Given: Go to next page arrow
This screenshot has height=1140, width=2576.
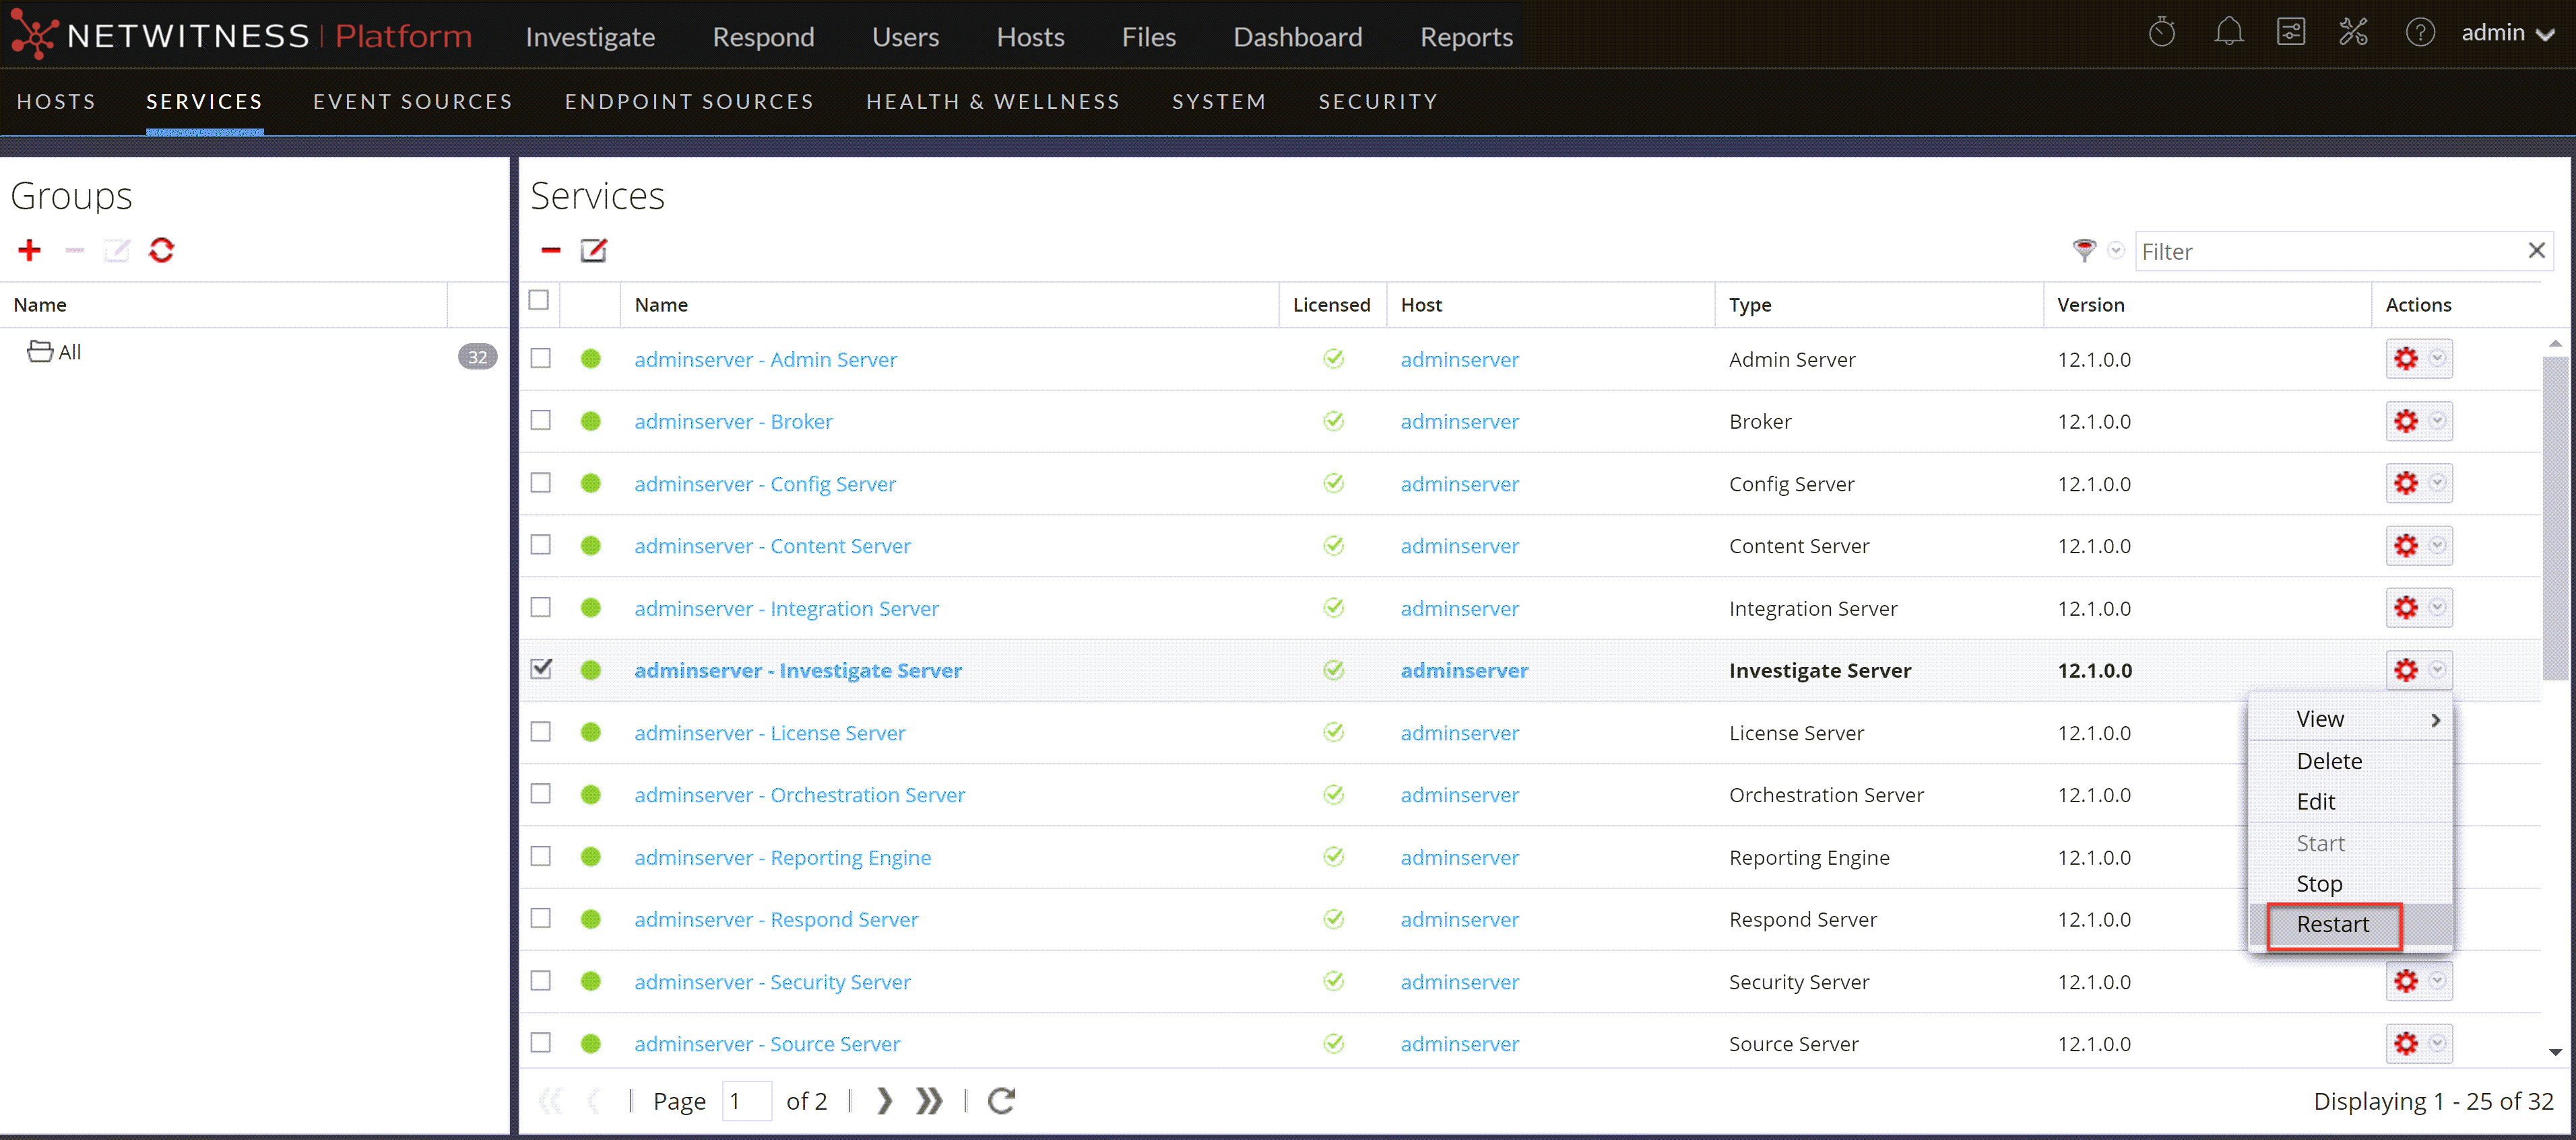Looking at the screenshot, I should [x=884, y=1100].
